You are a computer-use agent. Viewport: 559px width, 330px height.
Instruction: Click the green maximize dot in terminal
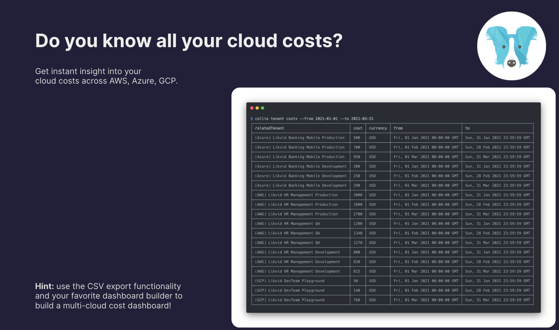coord(262,108)
